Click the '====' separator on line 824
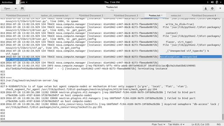This screenshot has width=224, height=126. click(8, 77)
